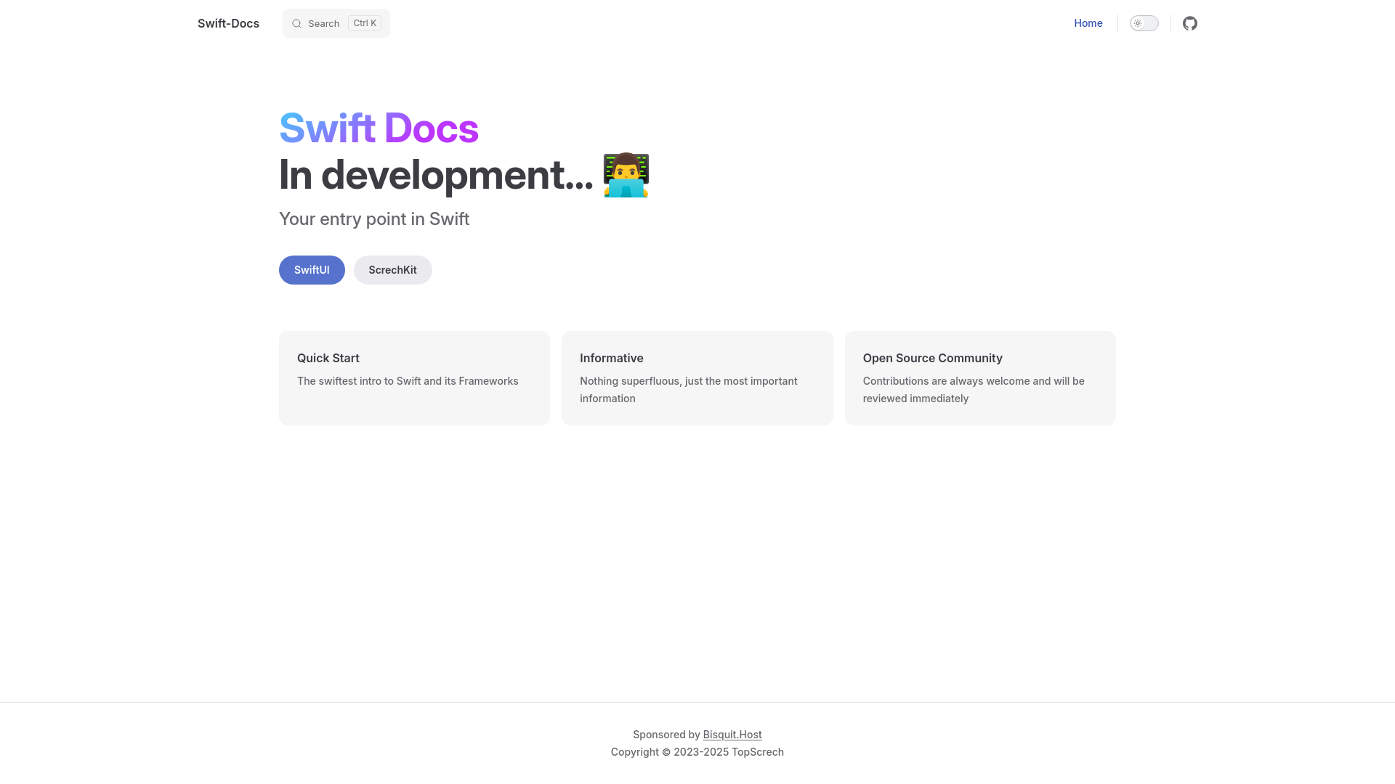Visit the Bisquit.Host sponsor link
This screenshot has width=1395, height=784.
point(732,735)
